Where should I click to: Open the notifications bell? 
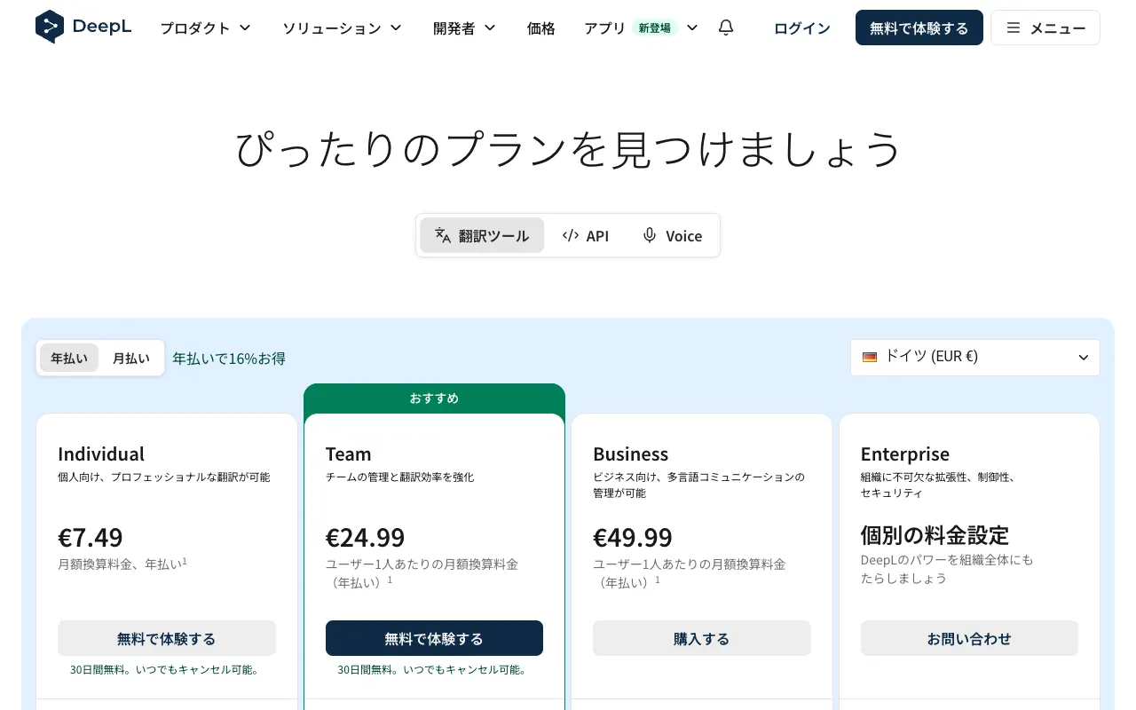tap(726, 28)
